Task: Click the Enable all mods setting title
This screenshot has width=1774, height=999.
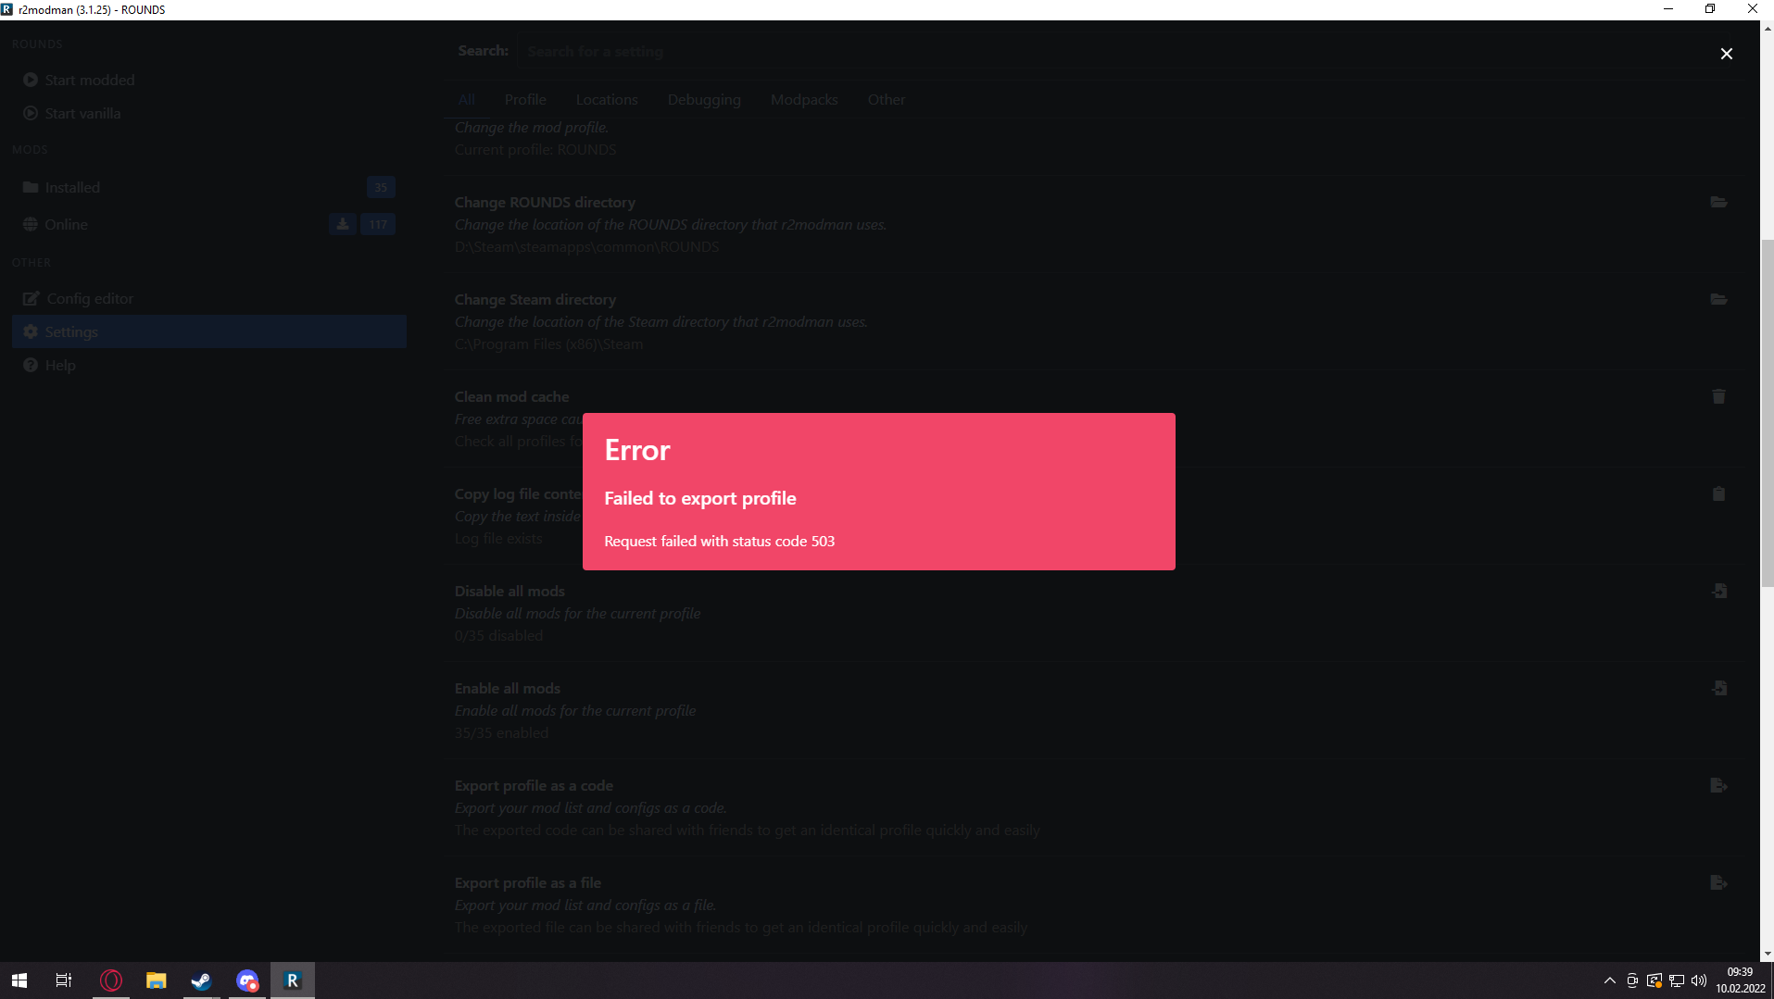Action: (x=507, y=688)
